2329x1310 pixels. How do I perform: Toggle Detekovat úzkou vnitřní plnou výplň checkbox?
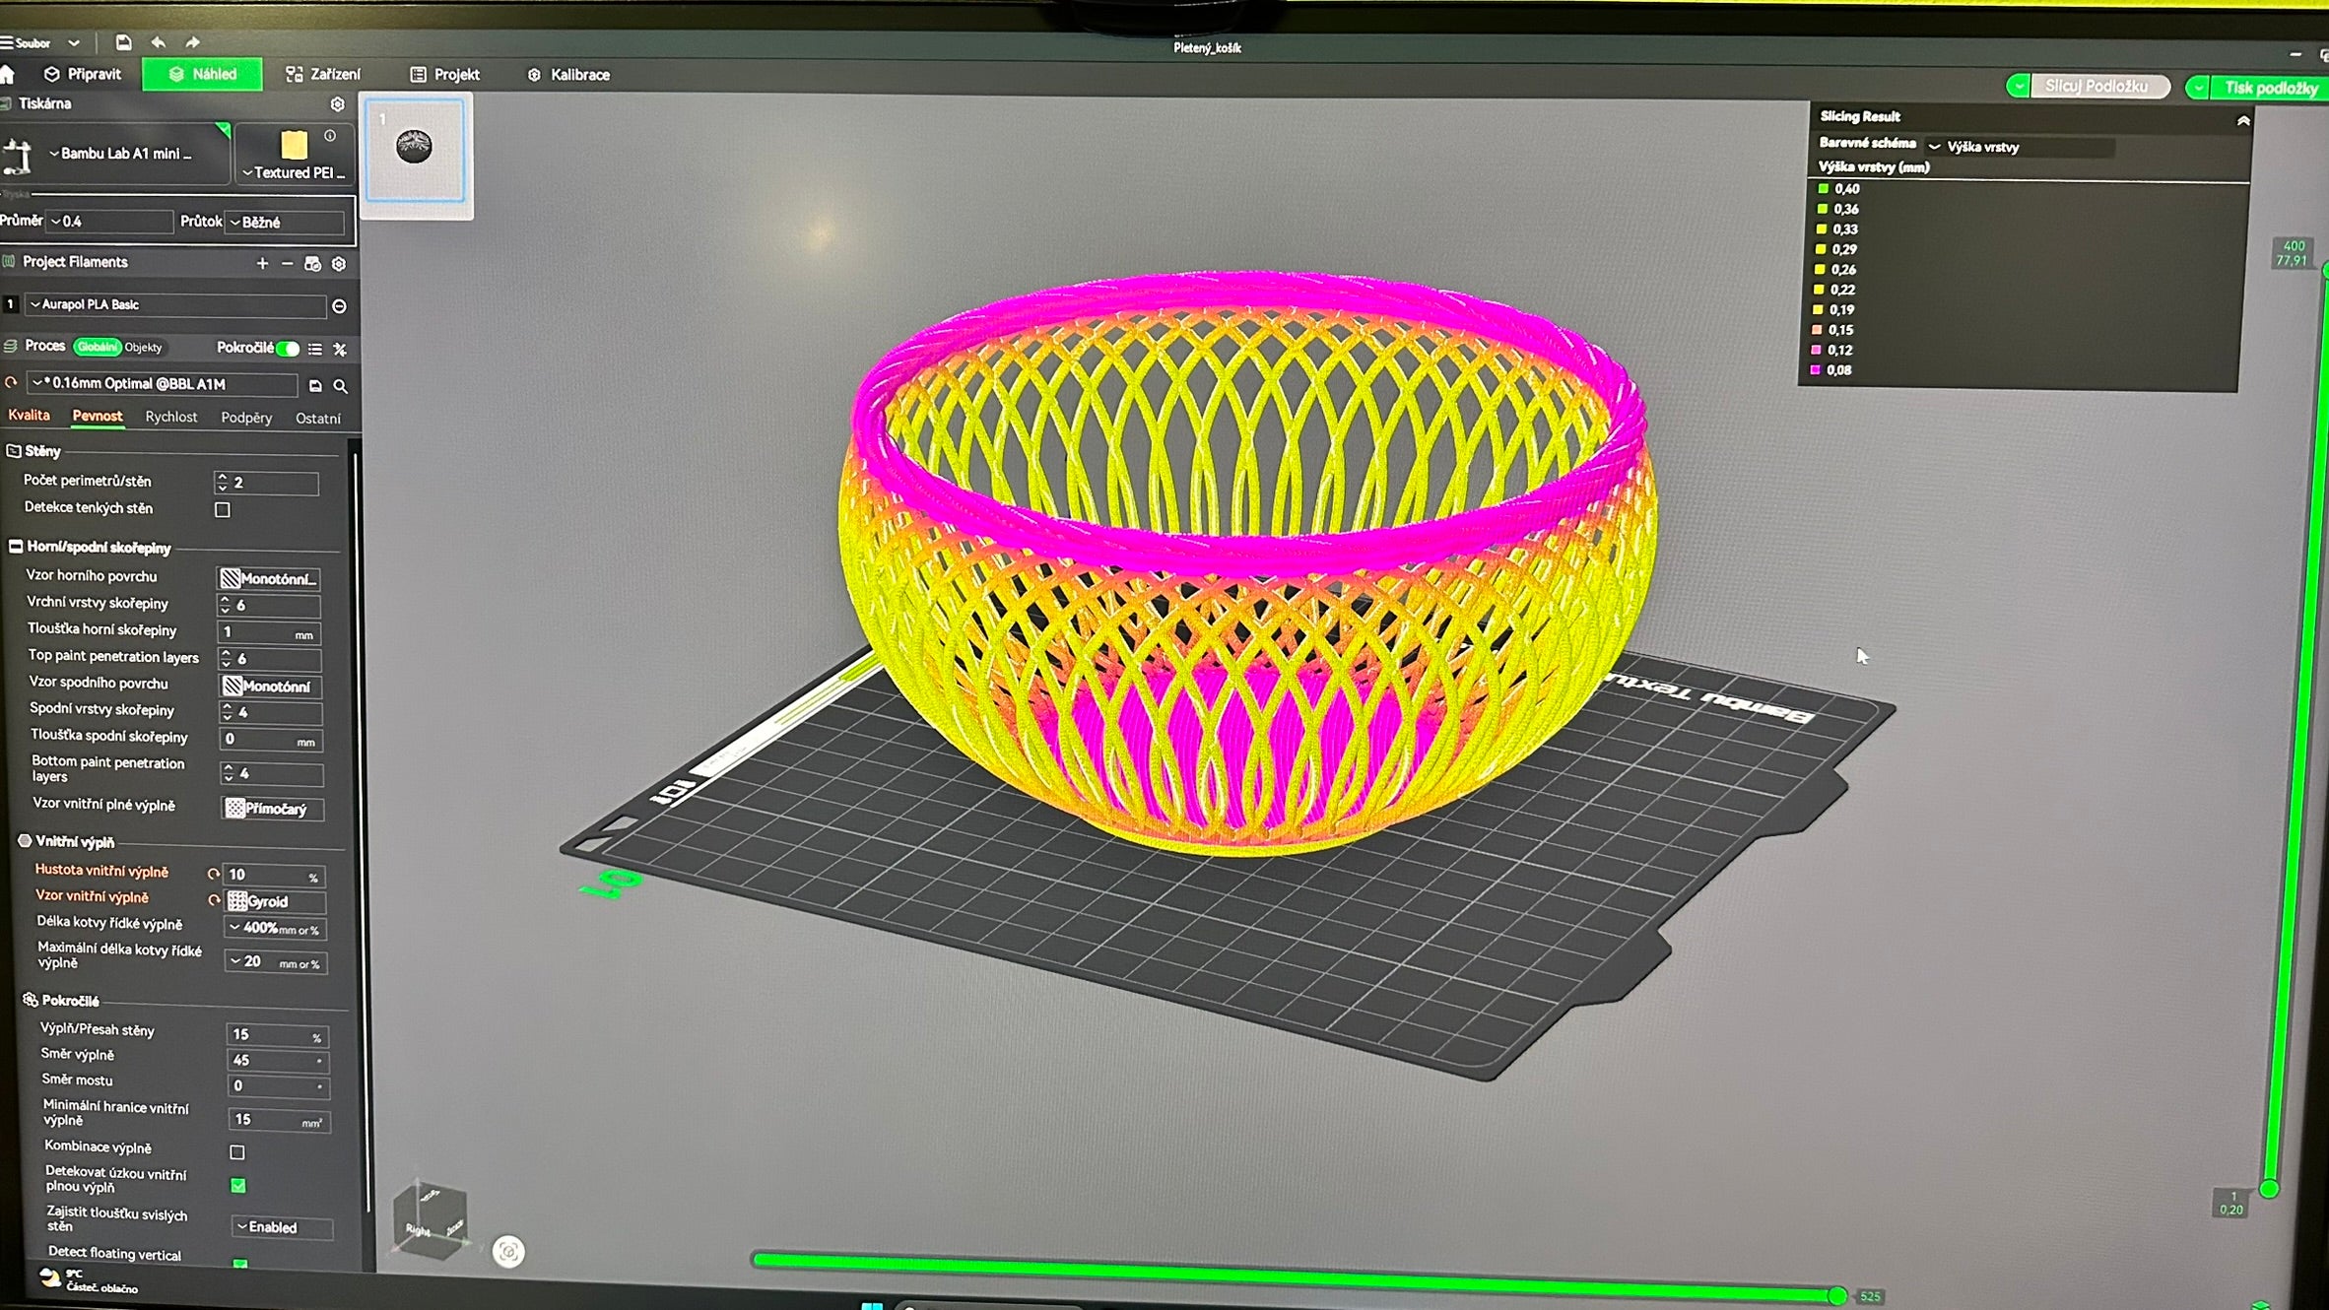238,1185
